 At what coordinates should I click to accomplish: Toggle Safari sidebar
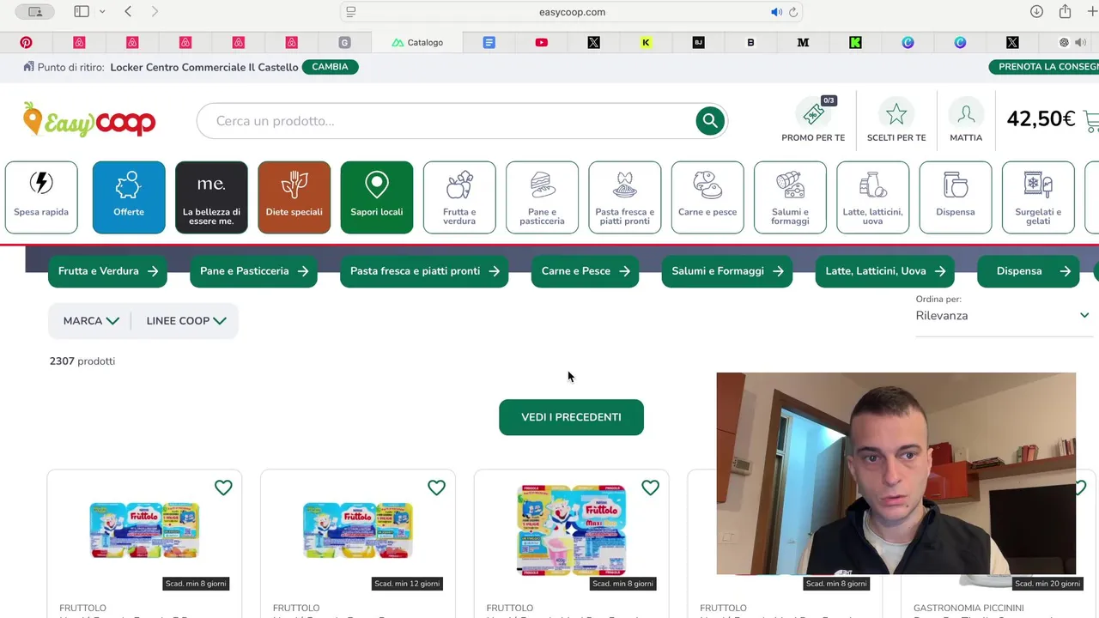[x=82, y=12]
